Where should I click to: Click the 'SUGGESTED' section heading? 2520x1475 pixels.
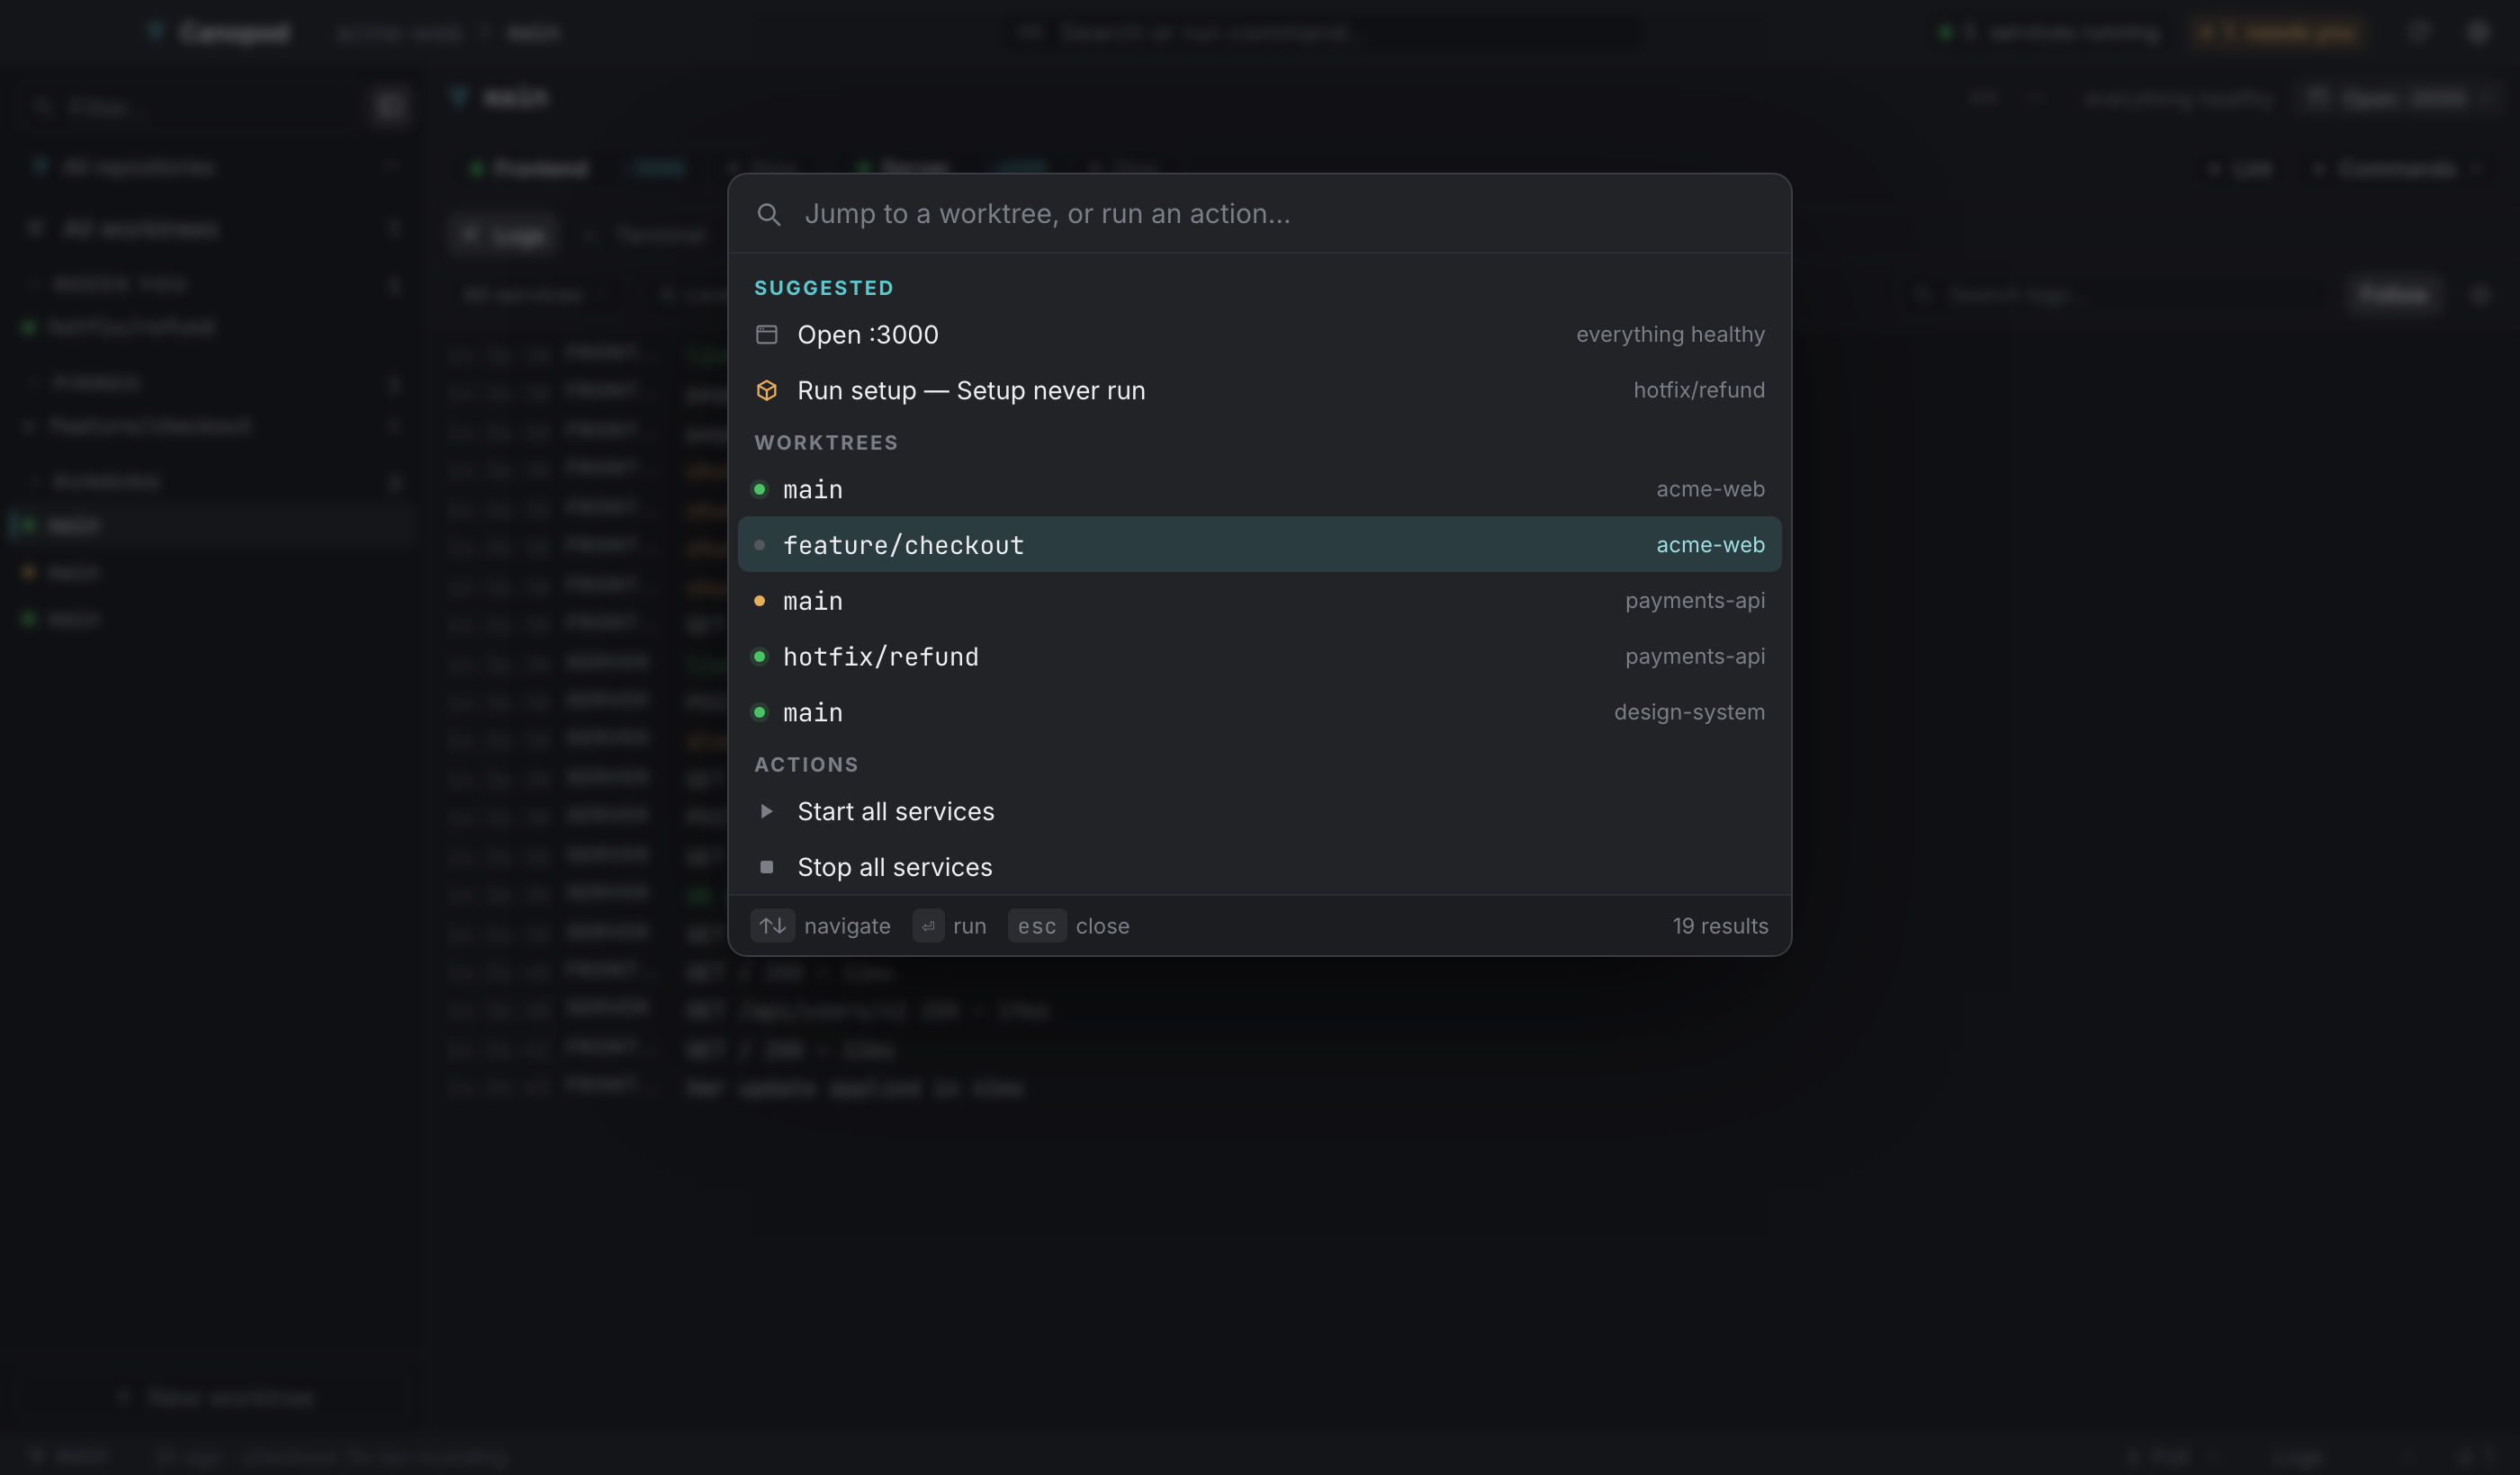[x=824, y=288]
